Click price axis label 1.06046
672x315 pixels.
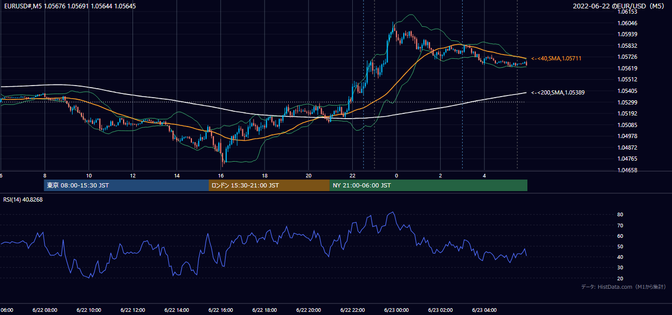coord(627,23)
